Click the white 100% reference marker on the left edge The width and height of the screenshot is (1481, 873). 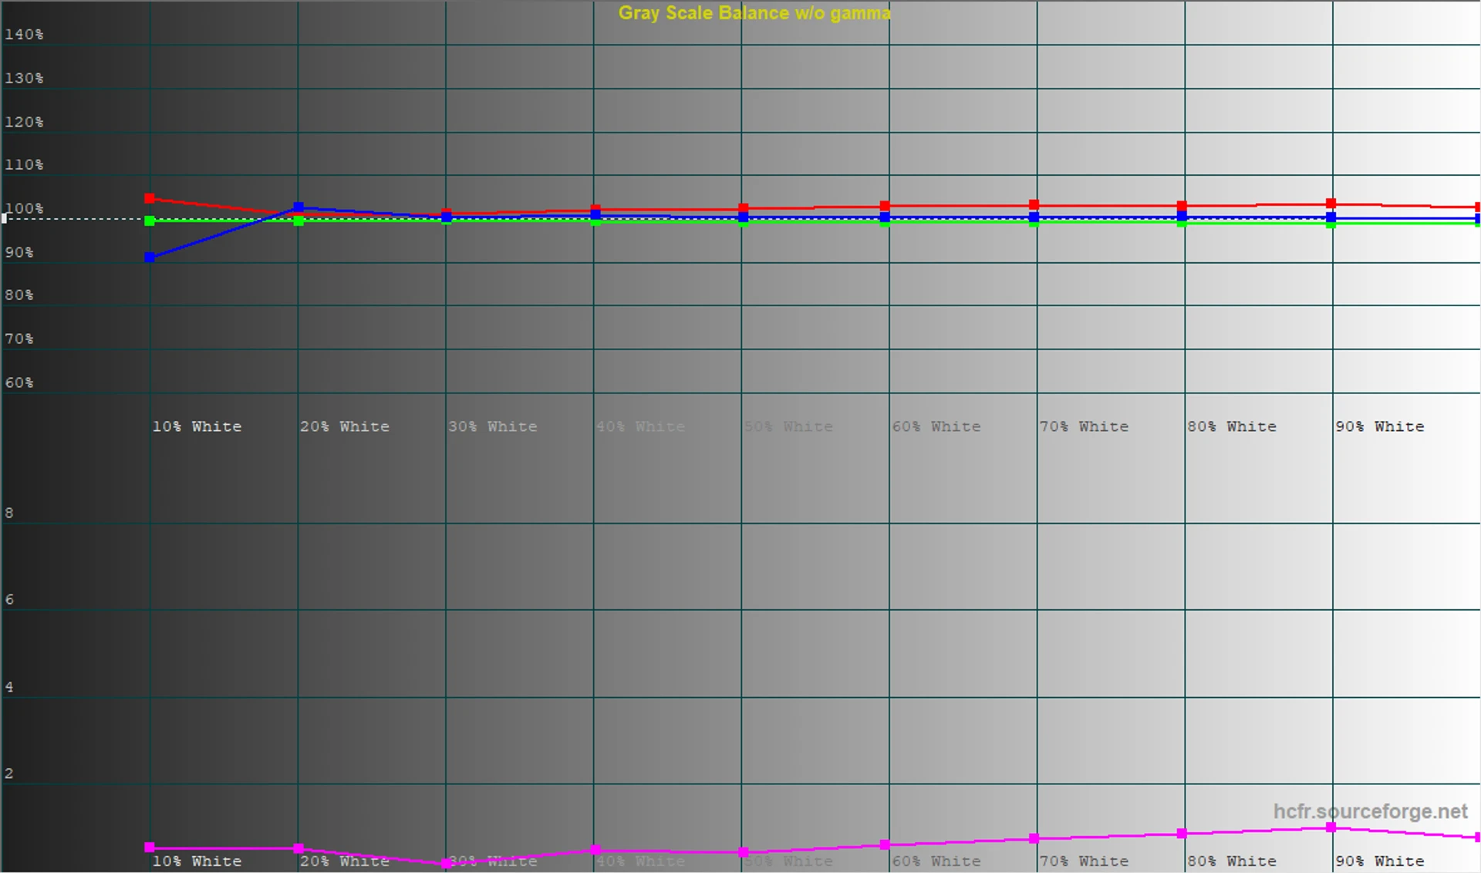tap(4, 218)
